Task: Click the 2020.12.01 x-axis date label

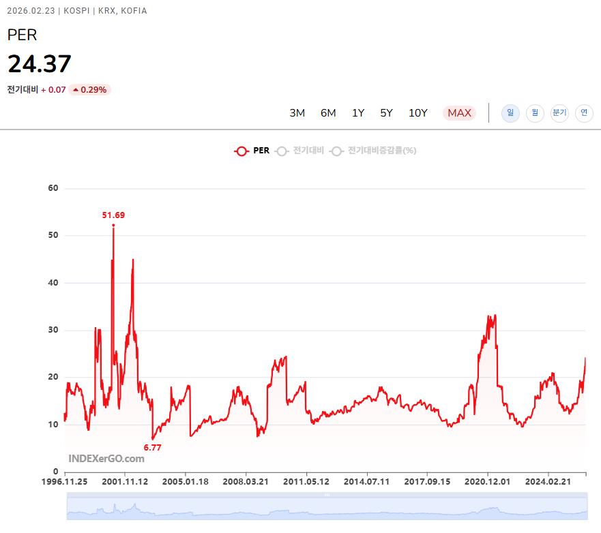Action: (x=488, y=481)
